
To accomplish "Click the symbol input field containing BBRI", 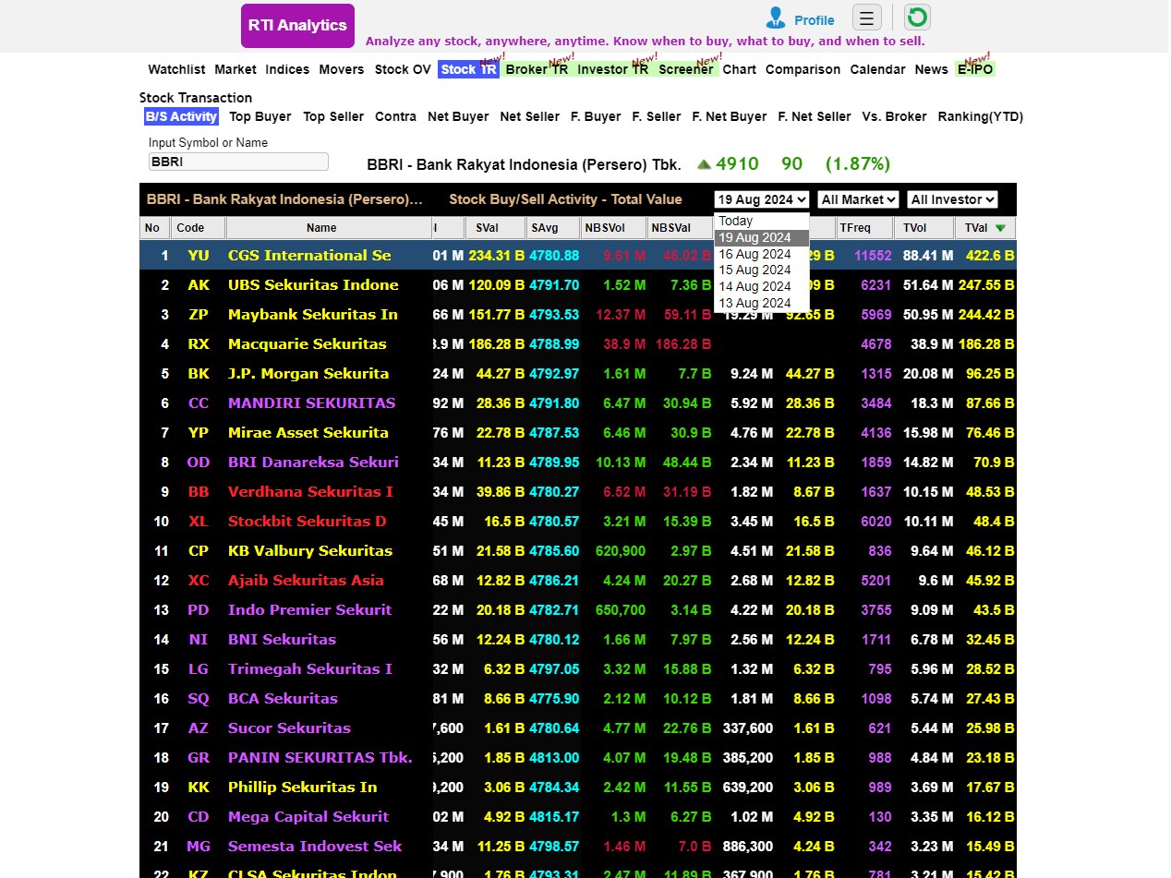I will (x=238, y=162).
